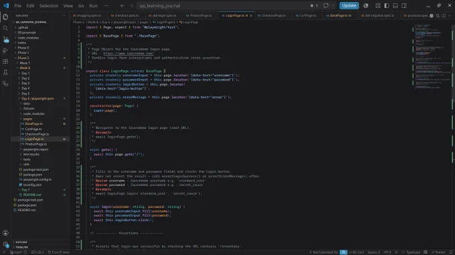Expand the .github folder
This screenshot has width=455, height=255.
(x=40, y=27)
